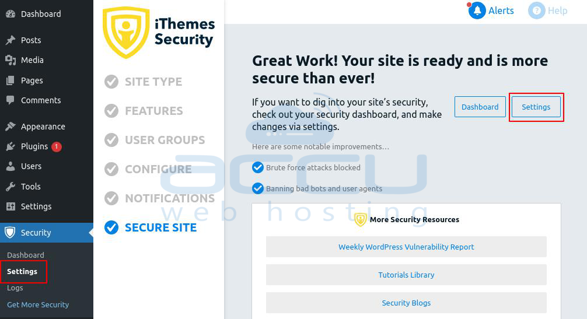Open Security submenu Logs

pyautogui.click(x=15, y=288)
